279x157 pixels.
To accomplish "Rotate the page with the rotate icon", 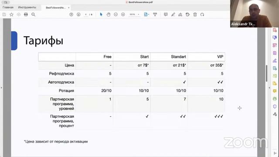I will (202, 14).
